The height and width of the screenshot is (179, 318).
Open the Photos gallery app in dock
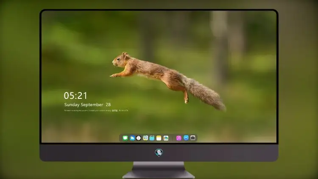[166, 138]
